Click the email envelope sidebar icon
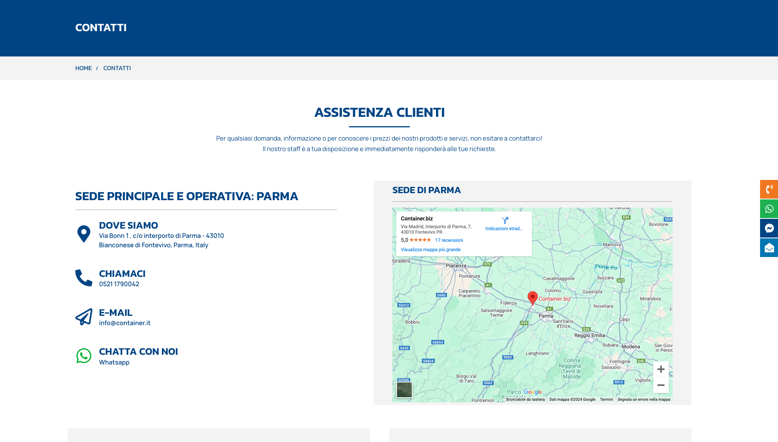Image resolution: width=778 pixels, height=442 pixels. click(768, 247)
